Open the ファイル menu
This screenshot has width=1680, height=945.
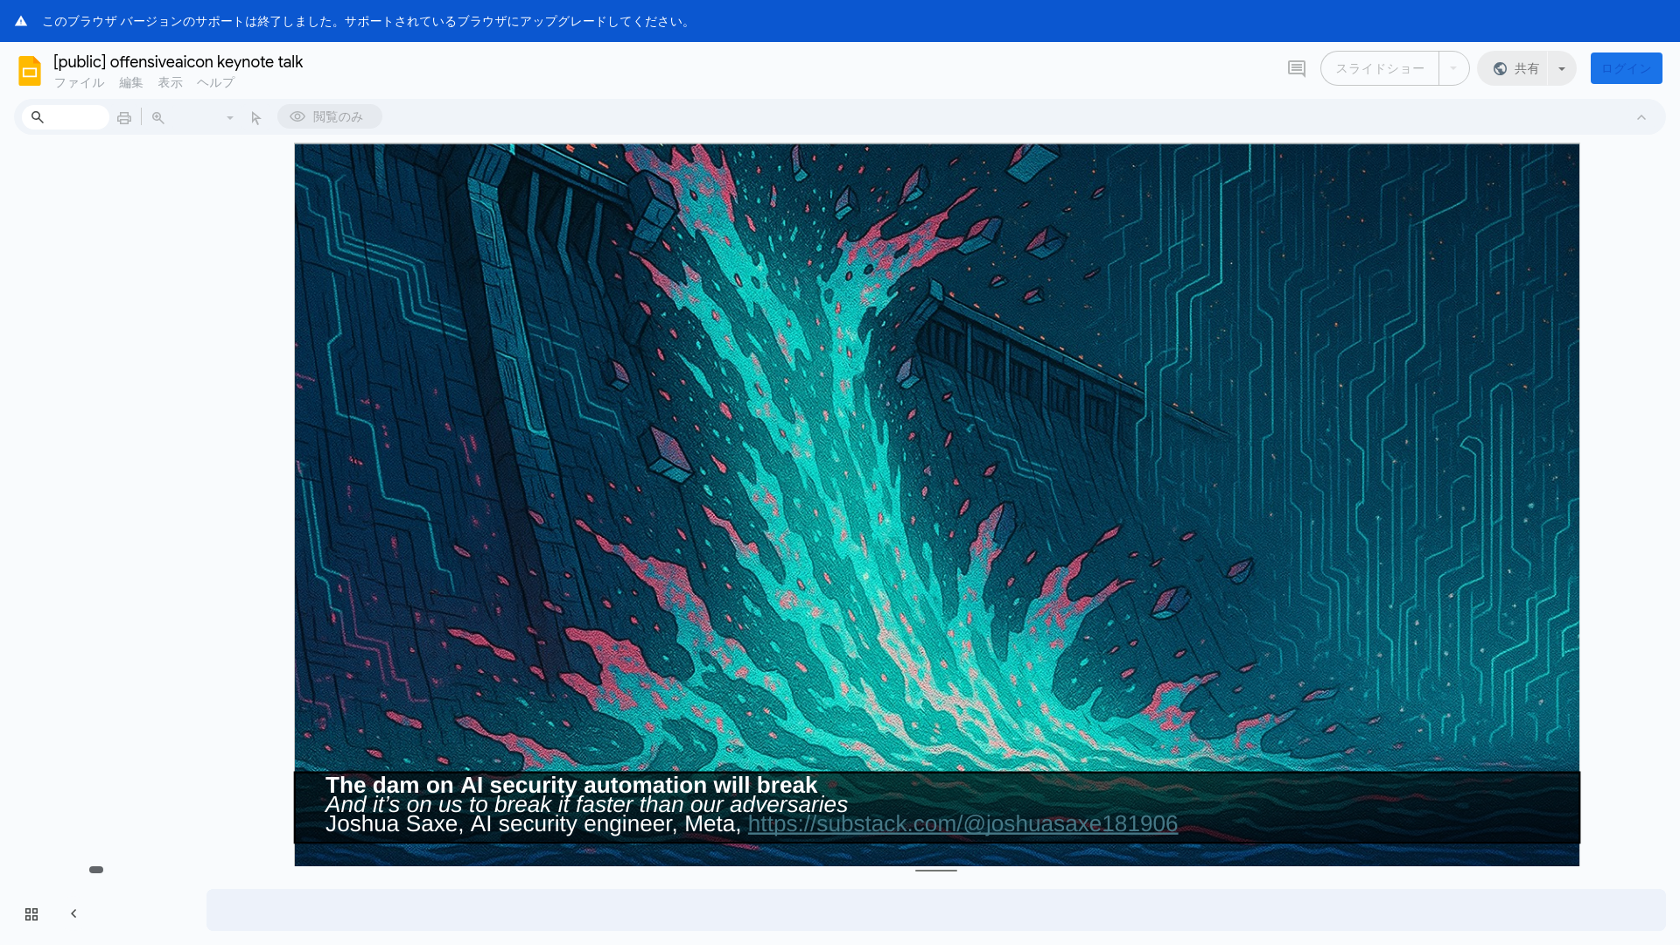[x=79, y=82]
